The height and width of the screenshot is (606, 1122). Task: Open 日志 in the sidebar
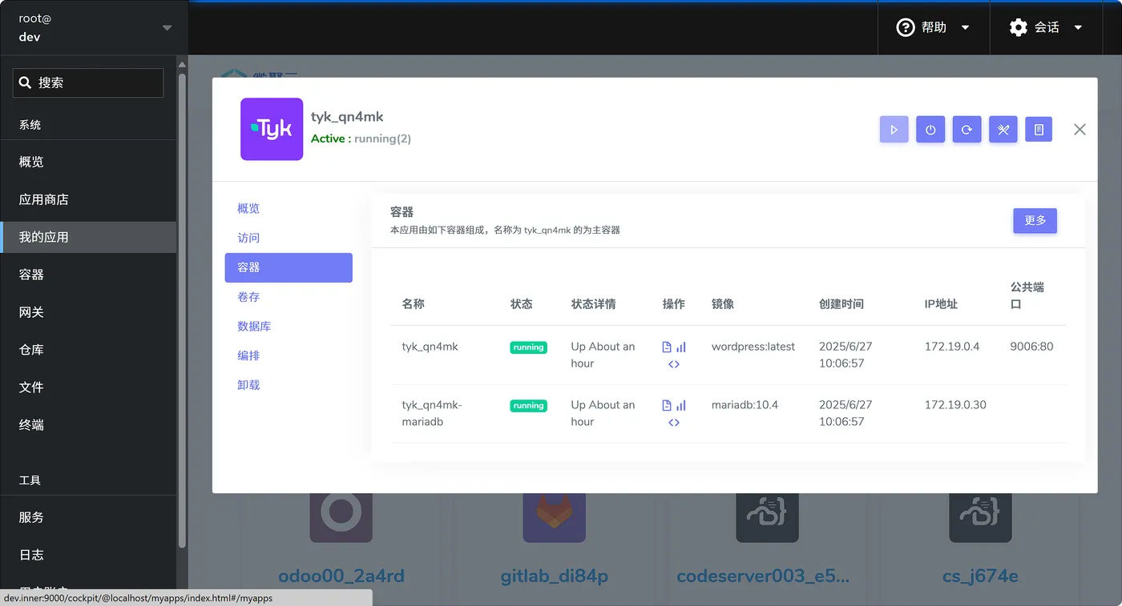(x=88, y=555)
